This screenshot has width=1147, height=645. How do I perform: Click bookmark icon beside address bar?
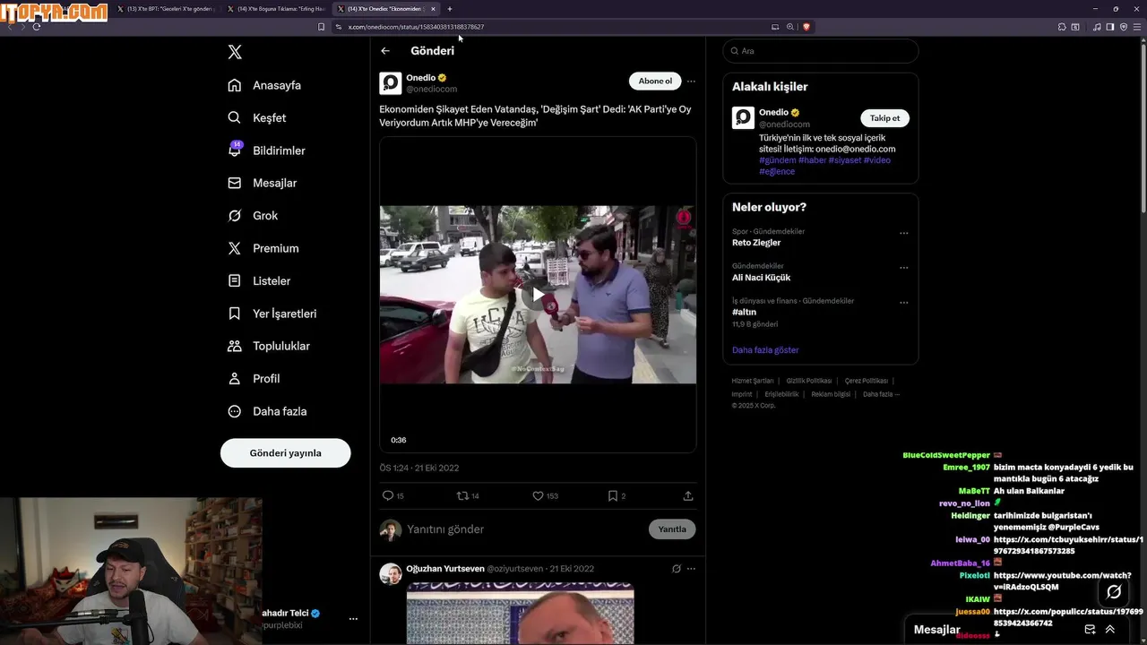321,27
